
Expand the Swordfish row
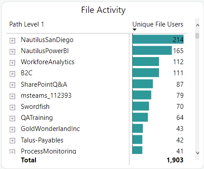click(x=12, y=108)
